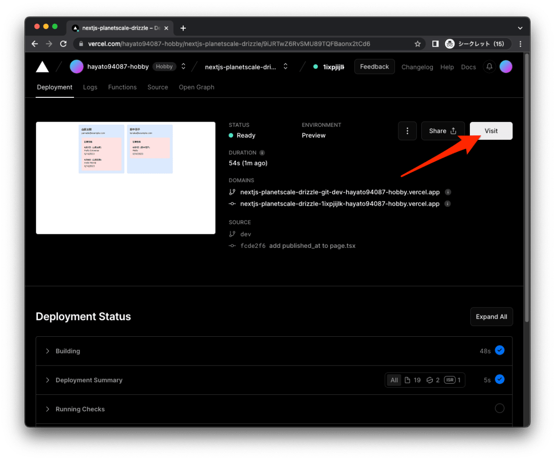
Task: Reload the page
Action: point(63,44)
